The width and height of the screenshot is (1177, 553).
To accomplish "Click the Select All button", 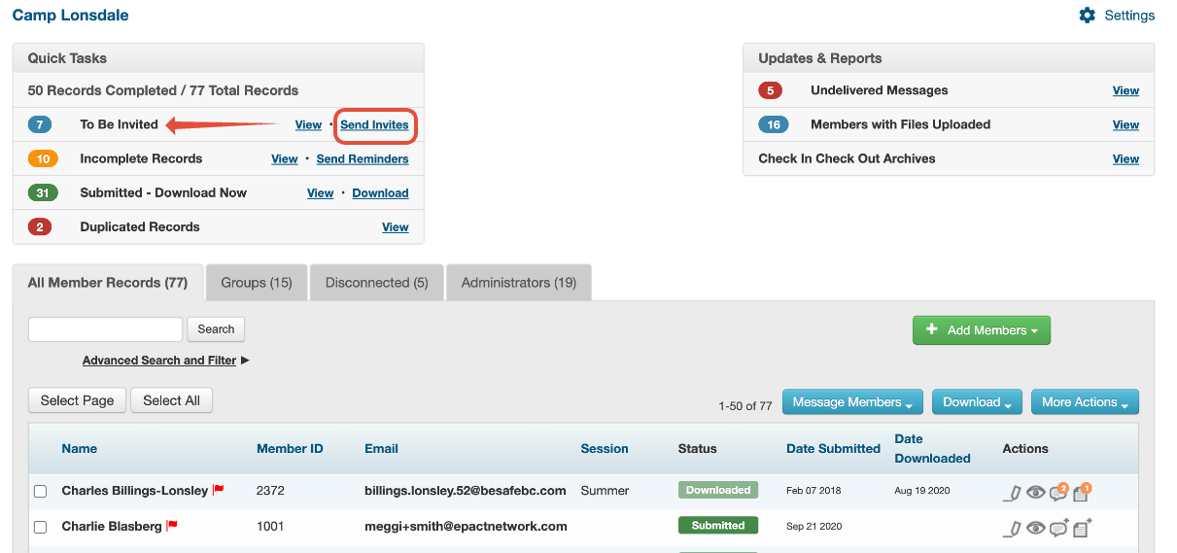I will tap(171, 400).
